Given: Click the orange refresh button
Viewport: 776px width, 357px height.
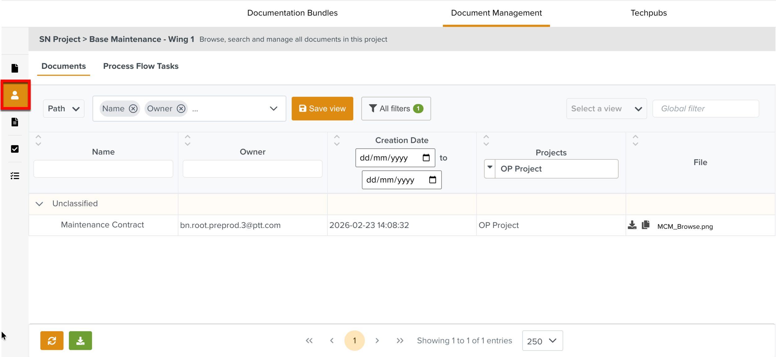Looking at the screenshot, I should click(52, 340).
